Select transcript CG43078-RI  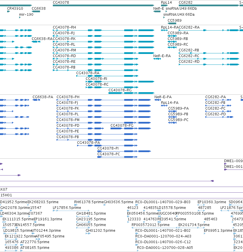click(x=97, y=79)
